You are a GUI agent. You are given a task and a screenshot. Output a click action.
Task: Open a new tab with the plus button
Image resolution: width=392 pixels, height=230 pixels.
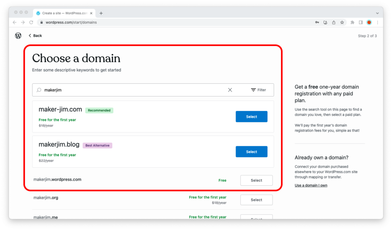pyautogui.click(x=101, y=13)
